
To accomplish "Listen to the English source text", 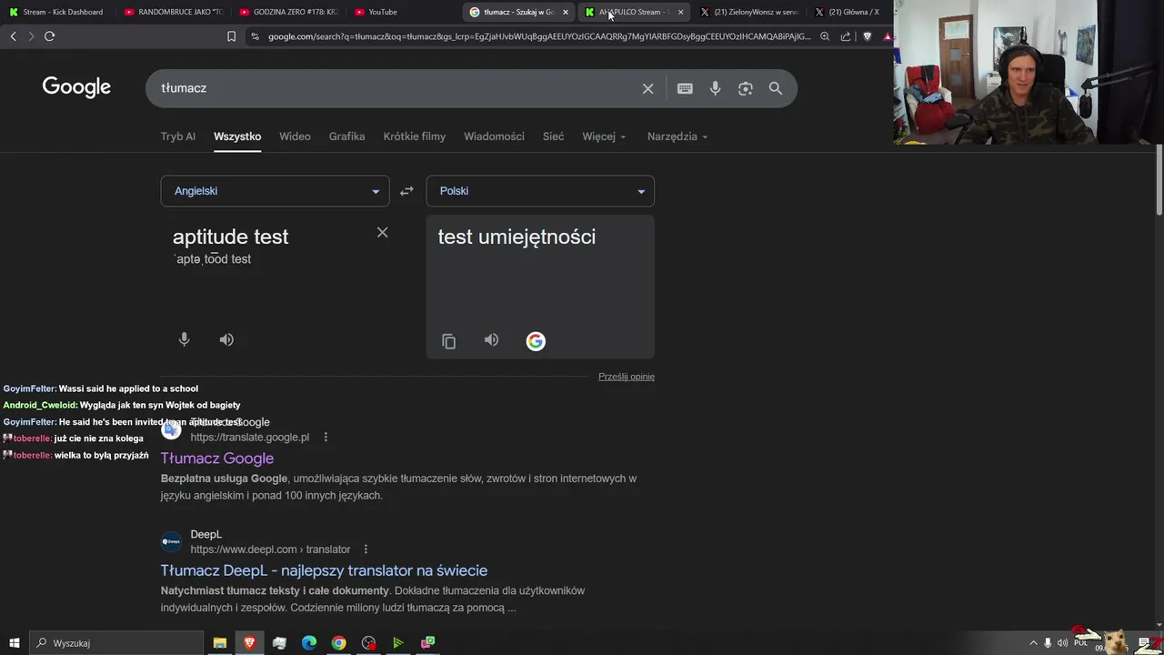I will click(226, 339).
